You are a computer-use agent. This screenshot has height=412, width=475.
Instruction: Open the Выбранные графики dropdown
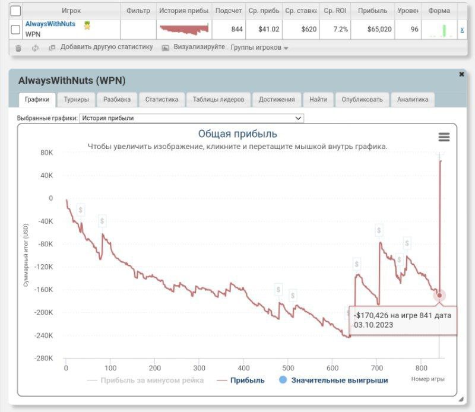click(x=191, y=118)
